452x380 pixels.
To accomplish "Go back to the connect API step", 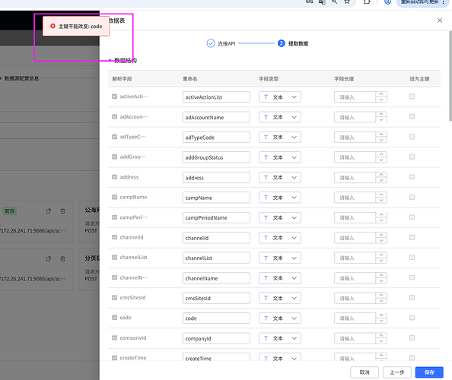I will click(227, 44).
